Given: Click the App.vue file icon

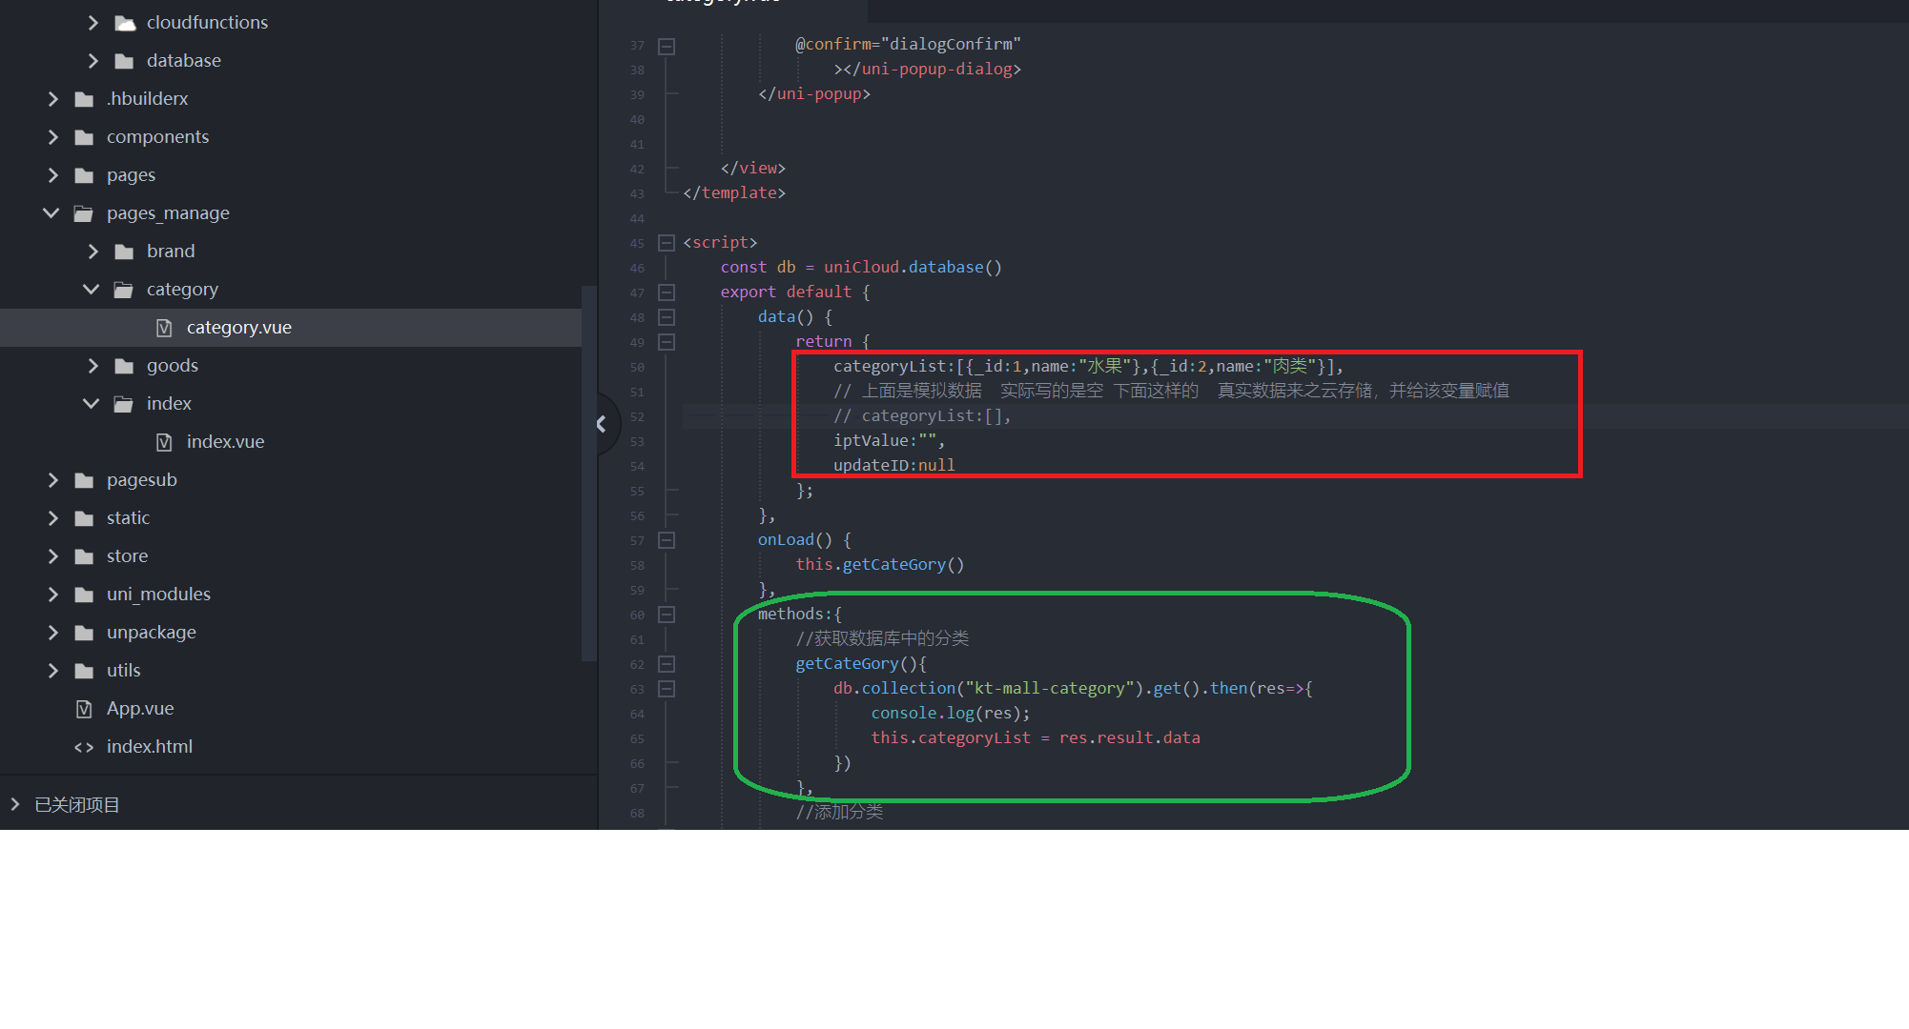Looking at the screenshot, I should click(x=84, y=709).
